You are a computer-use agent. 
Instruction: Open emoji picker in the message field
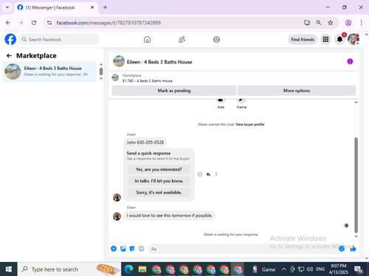(342, 249)
